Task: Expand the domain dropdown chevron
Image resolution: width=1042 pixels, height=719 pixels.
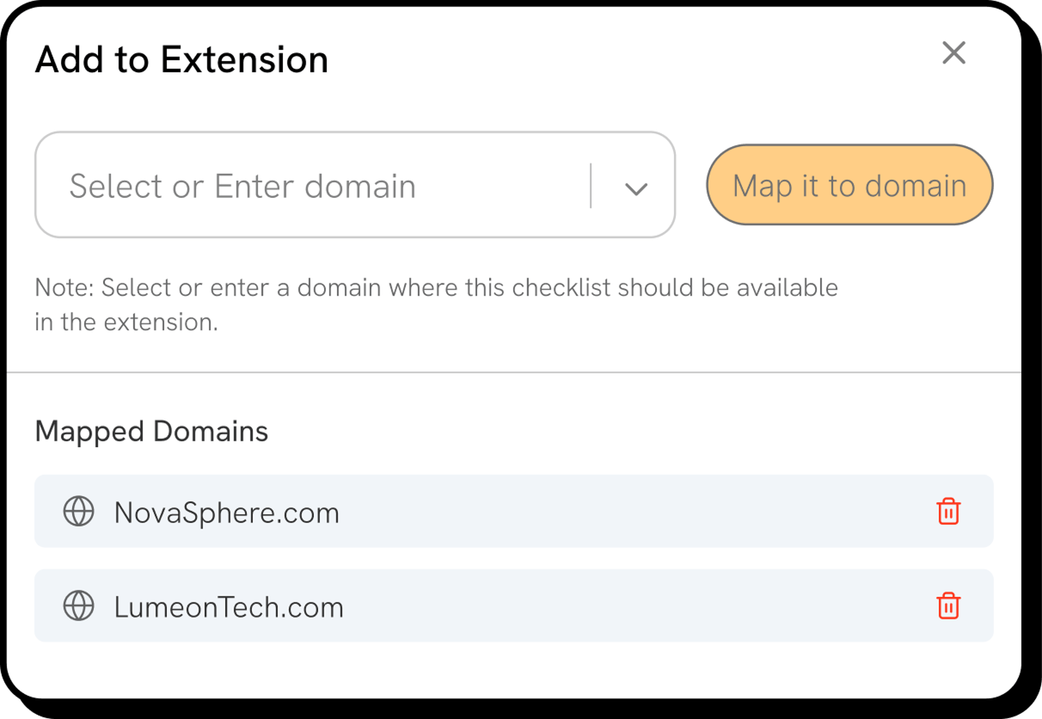Action: click(636, 189)
